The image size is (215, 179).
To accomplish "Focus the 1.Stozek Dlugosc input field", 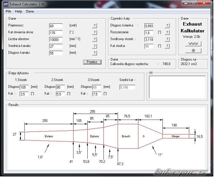I will pyautogui.click(x=24, y=87).
